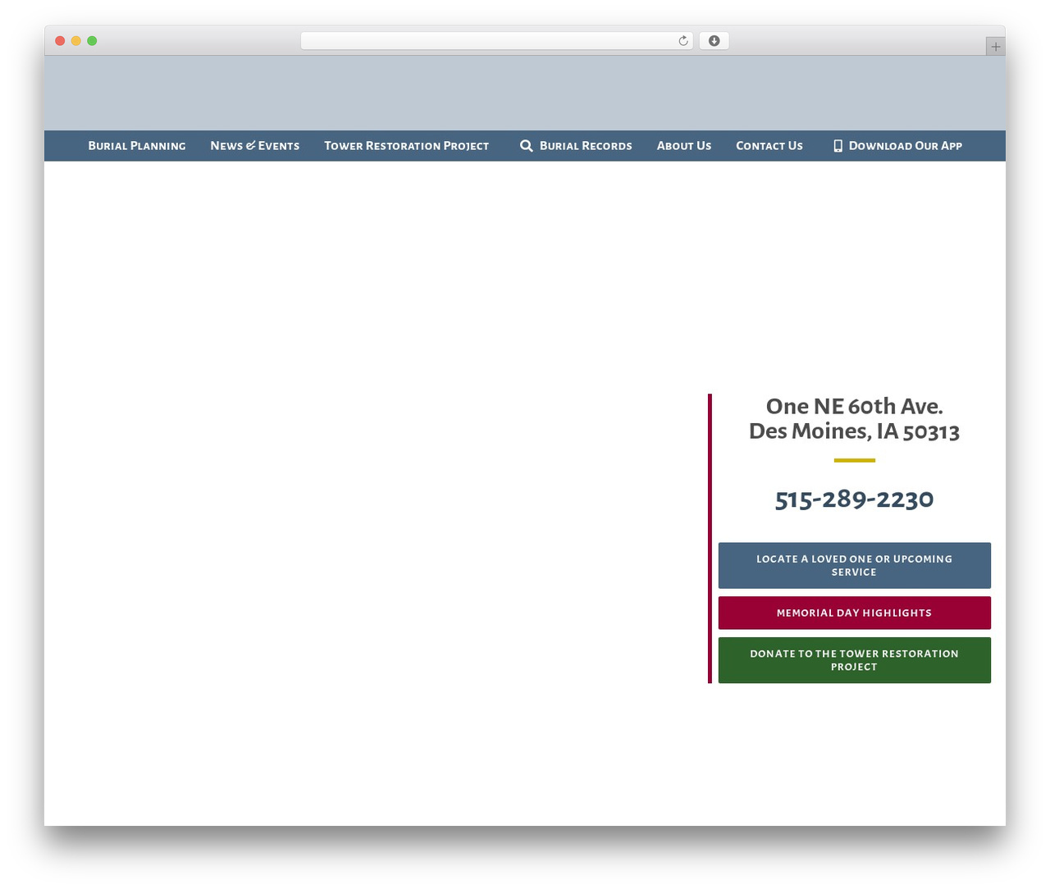Viewport: 1050px width, 889px height.
Task: Reload the page using the refresh icon
Action: coord(682,41)
